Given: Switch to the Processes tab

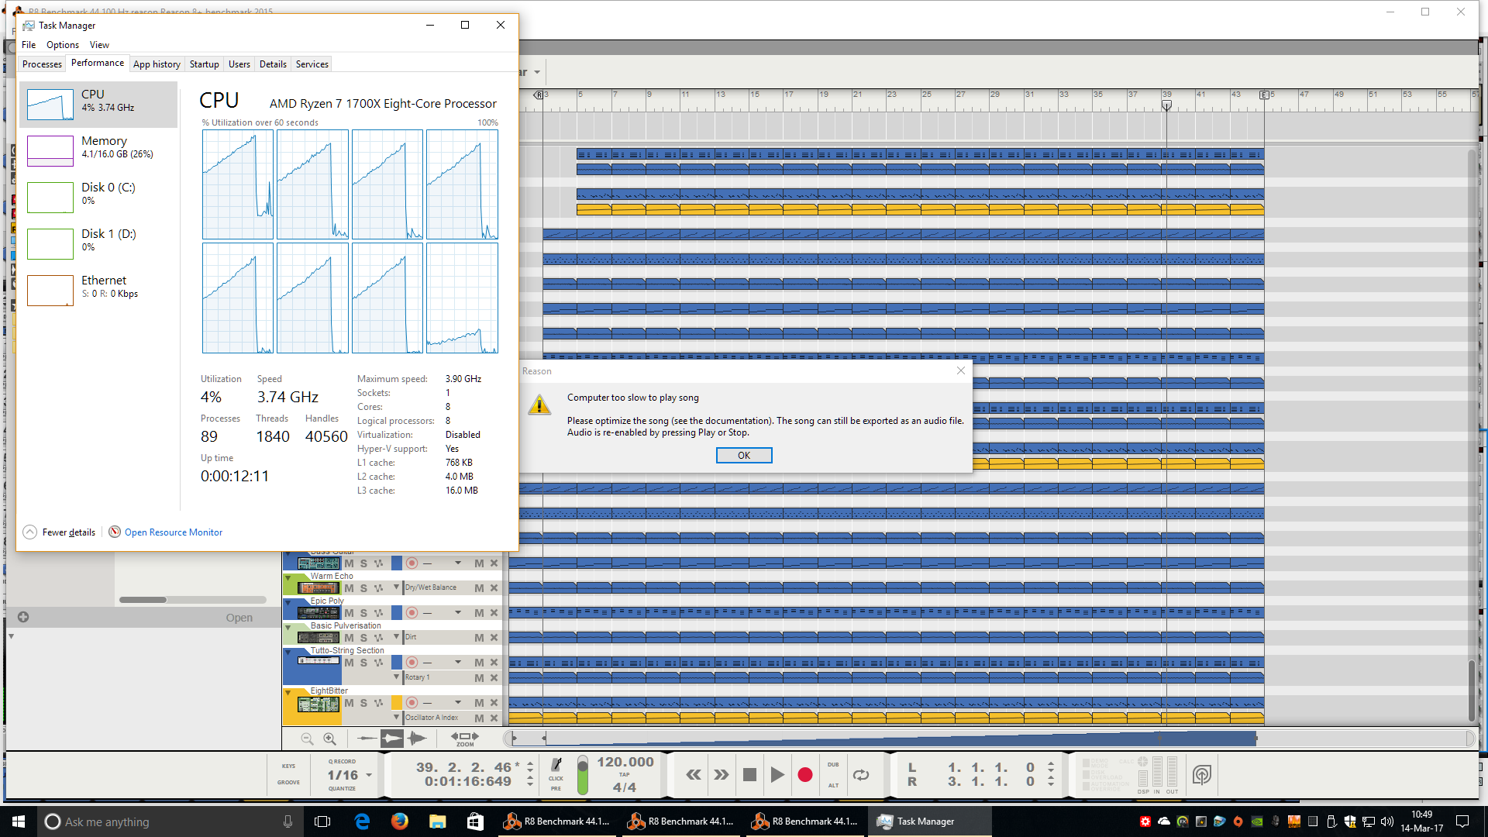Looking at the screenshot, I should coord(42,64).
